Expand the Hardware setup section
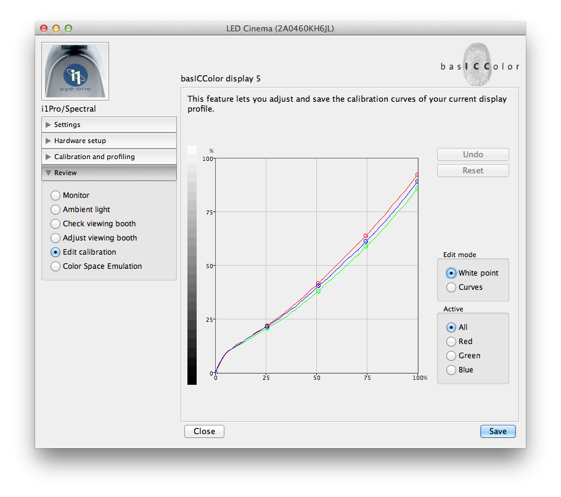561x497 pixels. 109,141
